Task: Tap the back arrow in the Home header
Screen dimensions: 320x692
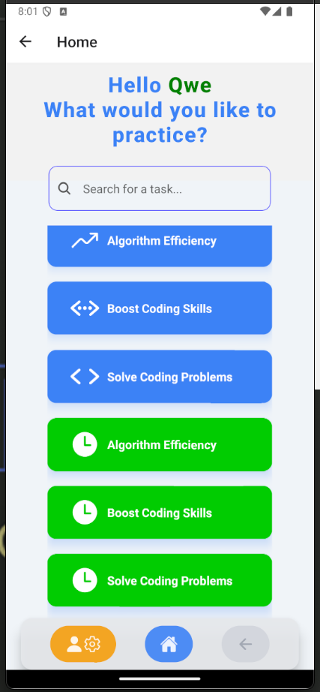Action: pyautogui.click(x=25, y=41)
